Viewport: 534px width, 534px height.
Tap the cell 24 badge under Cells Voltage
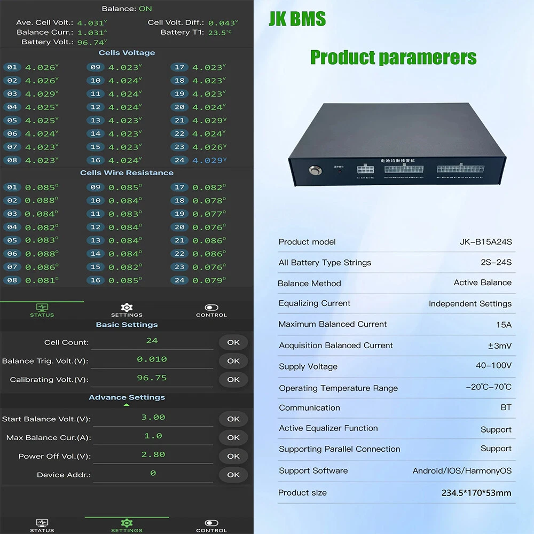pyautogui.click(x=179, y=160)
